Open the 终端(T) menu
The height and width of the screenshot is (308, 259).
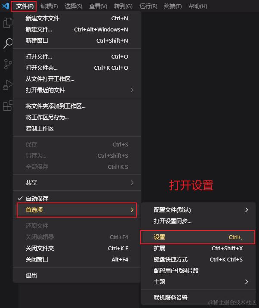coord(173,6)
